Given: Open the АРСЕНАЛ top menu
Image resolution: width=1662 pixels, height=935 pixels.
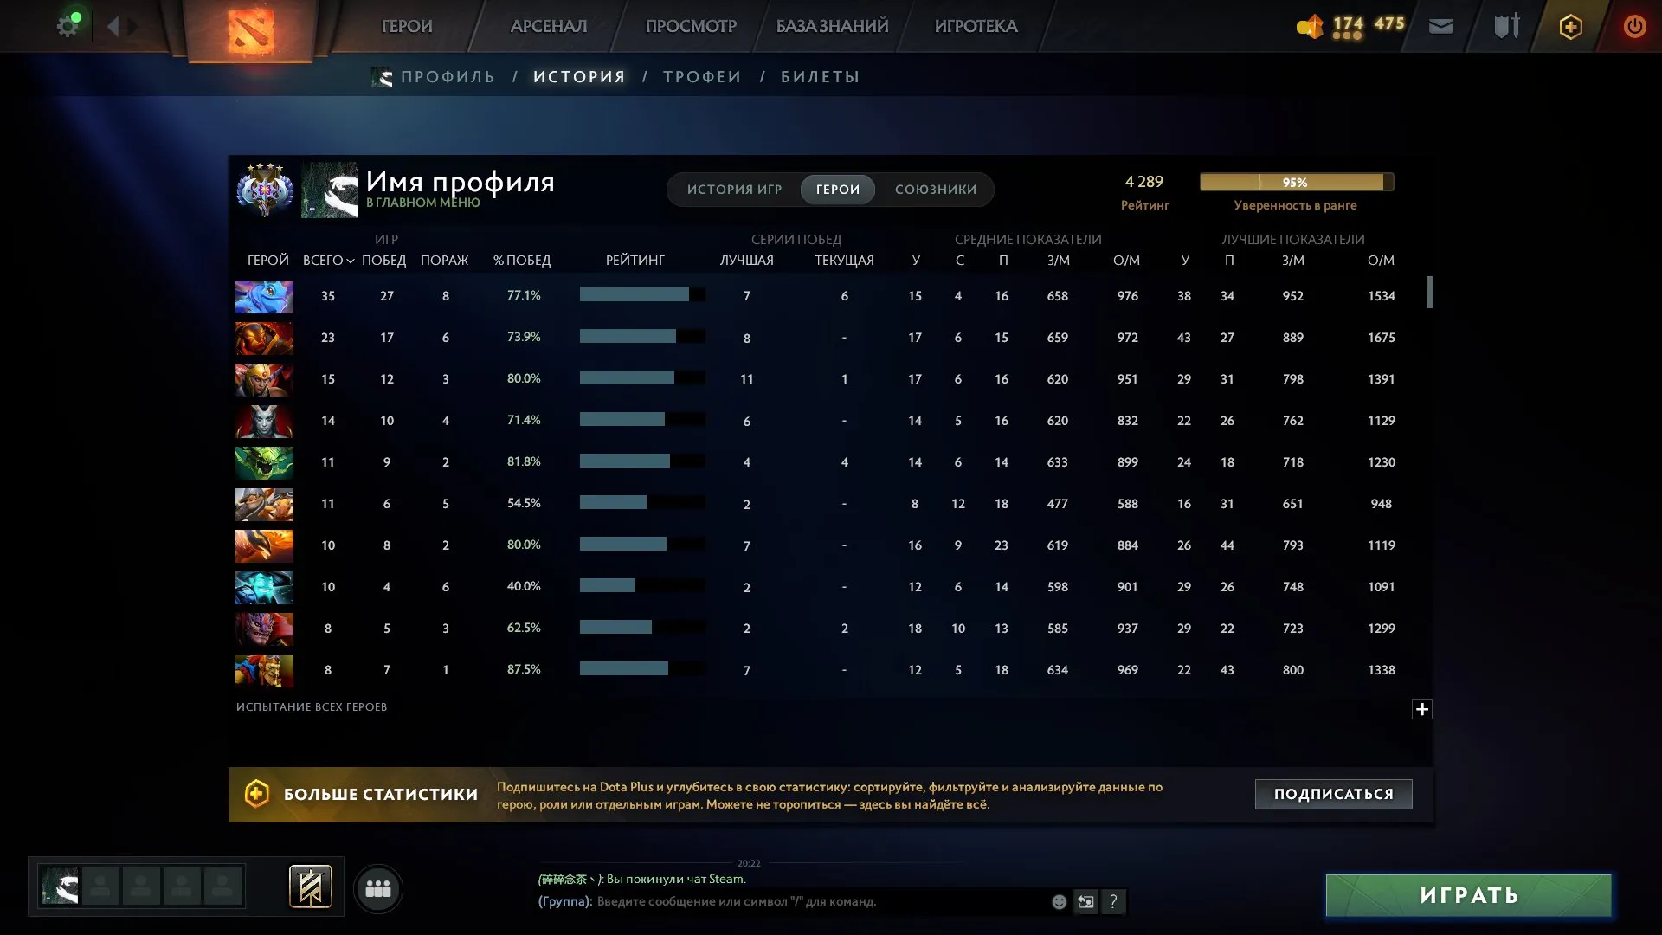Looking at the screenshot, I should tap(549, 27).
